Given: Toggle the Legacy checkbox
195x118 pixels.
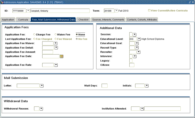Looking at the screenshot, I should (x=131, y=61).
